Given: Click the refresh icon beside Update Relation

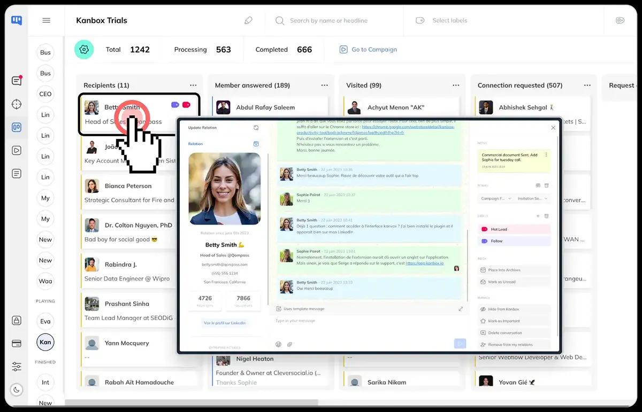Looking at the screenshot, I should pyautogui.click(x=256, y=128).
